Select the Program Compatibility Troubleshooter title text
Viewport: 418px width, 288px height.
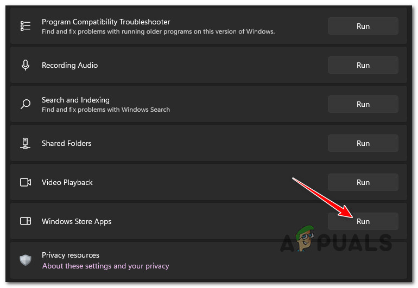[106, 22]
